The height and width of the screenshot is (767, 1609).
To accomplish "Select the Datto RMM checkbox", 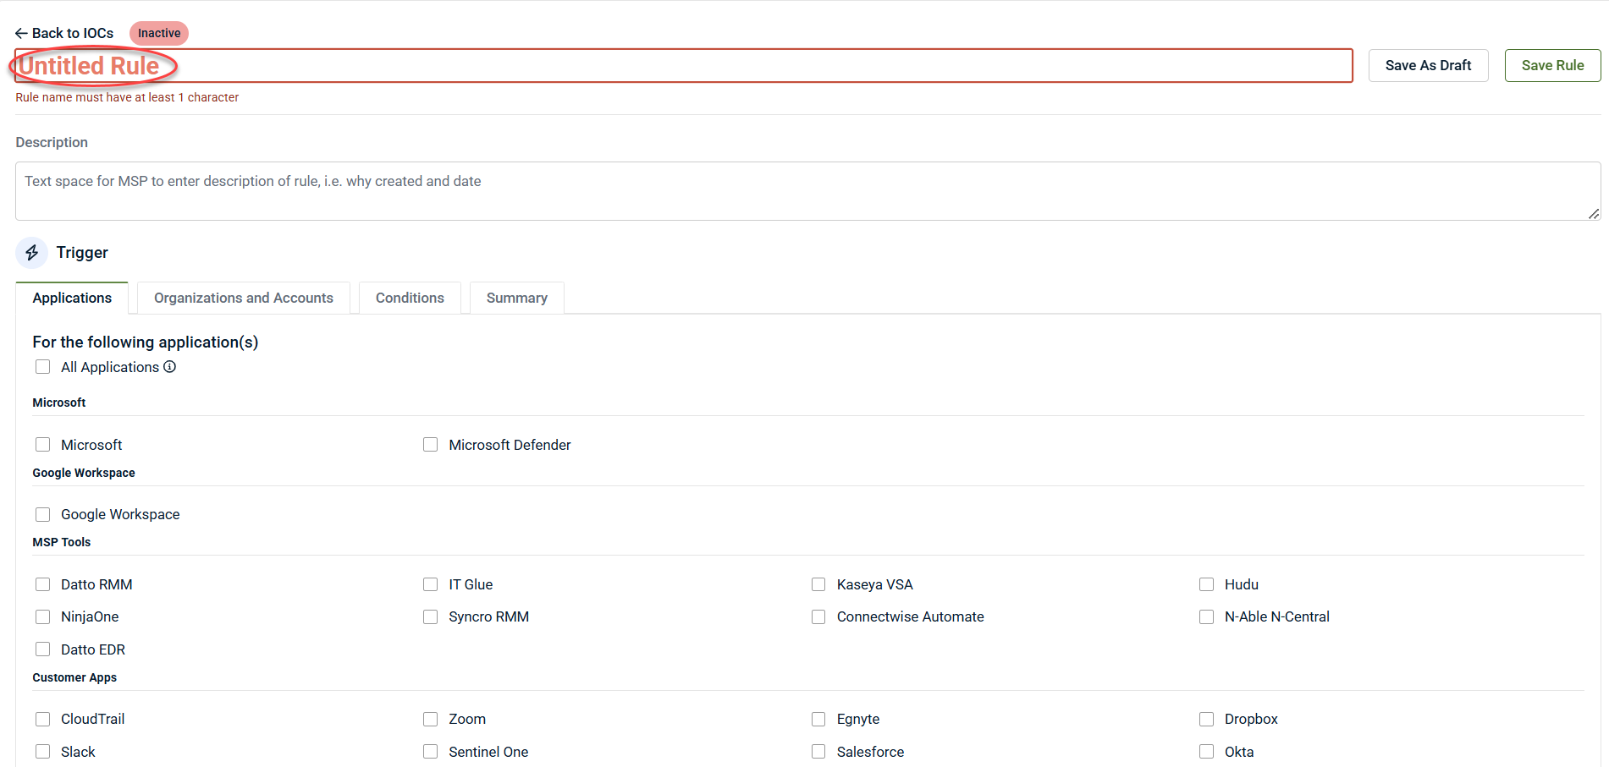I will tap(43, 584).
